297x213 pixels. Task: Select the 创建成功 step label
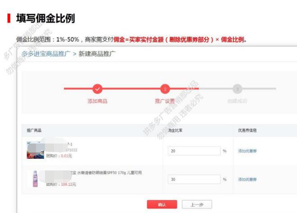click(x=237, y=101)
